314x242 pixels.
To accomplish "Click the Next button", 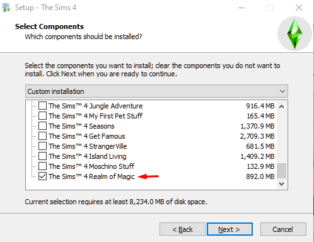I will [x=230, y=229].
